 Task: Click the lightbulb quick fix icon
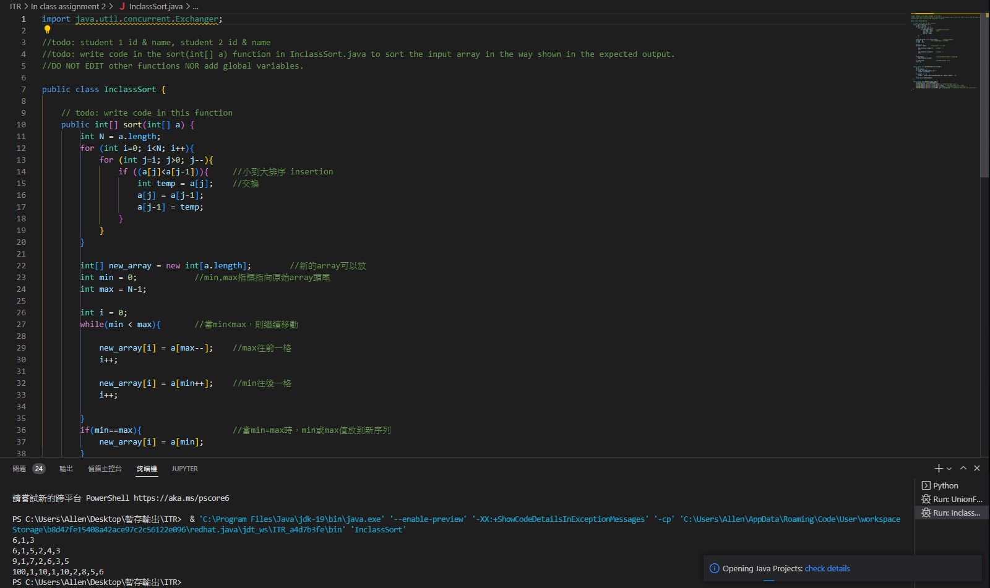48,30
